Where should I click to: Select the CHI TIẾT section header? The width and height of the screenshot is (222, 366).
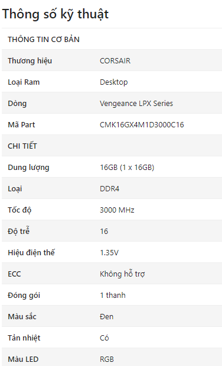[x=22, y=146]
